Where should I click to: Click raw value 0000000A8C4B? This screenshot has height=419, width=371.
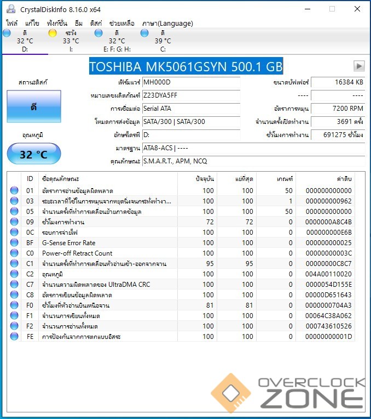(x=328, y=222)
